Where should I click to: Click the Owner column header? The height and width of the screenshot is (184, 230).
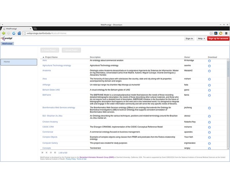(187, 57)
